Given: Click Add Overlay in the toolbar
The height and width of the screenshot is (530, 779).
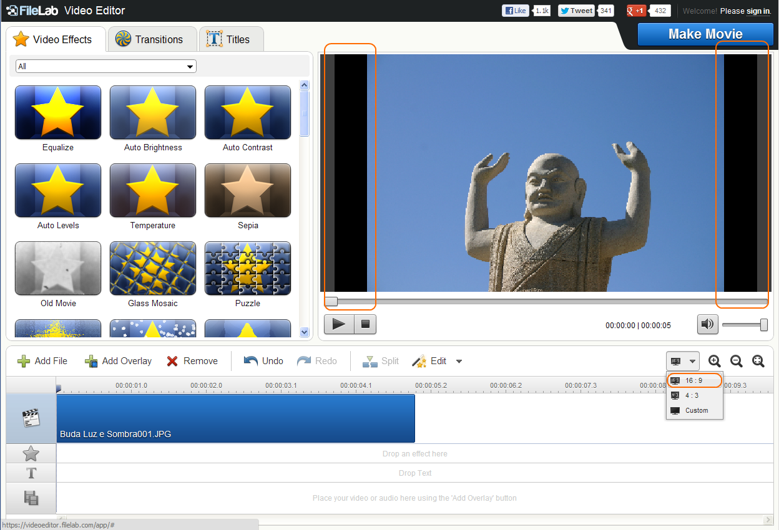Looking at the screenshot, I should [x=118, y=361].
